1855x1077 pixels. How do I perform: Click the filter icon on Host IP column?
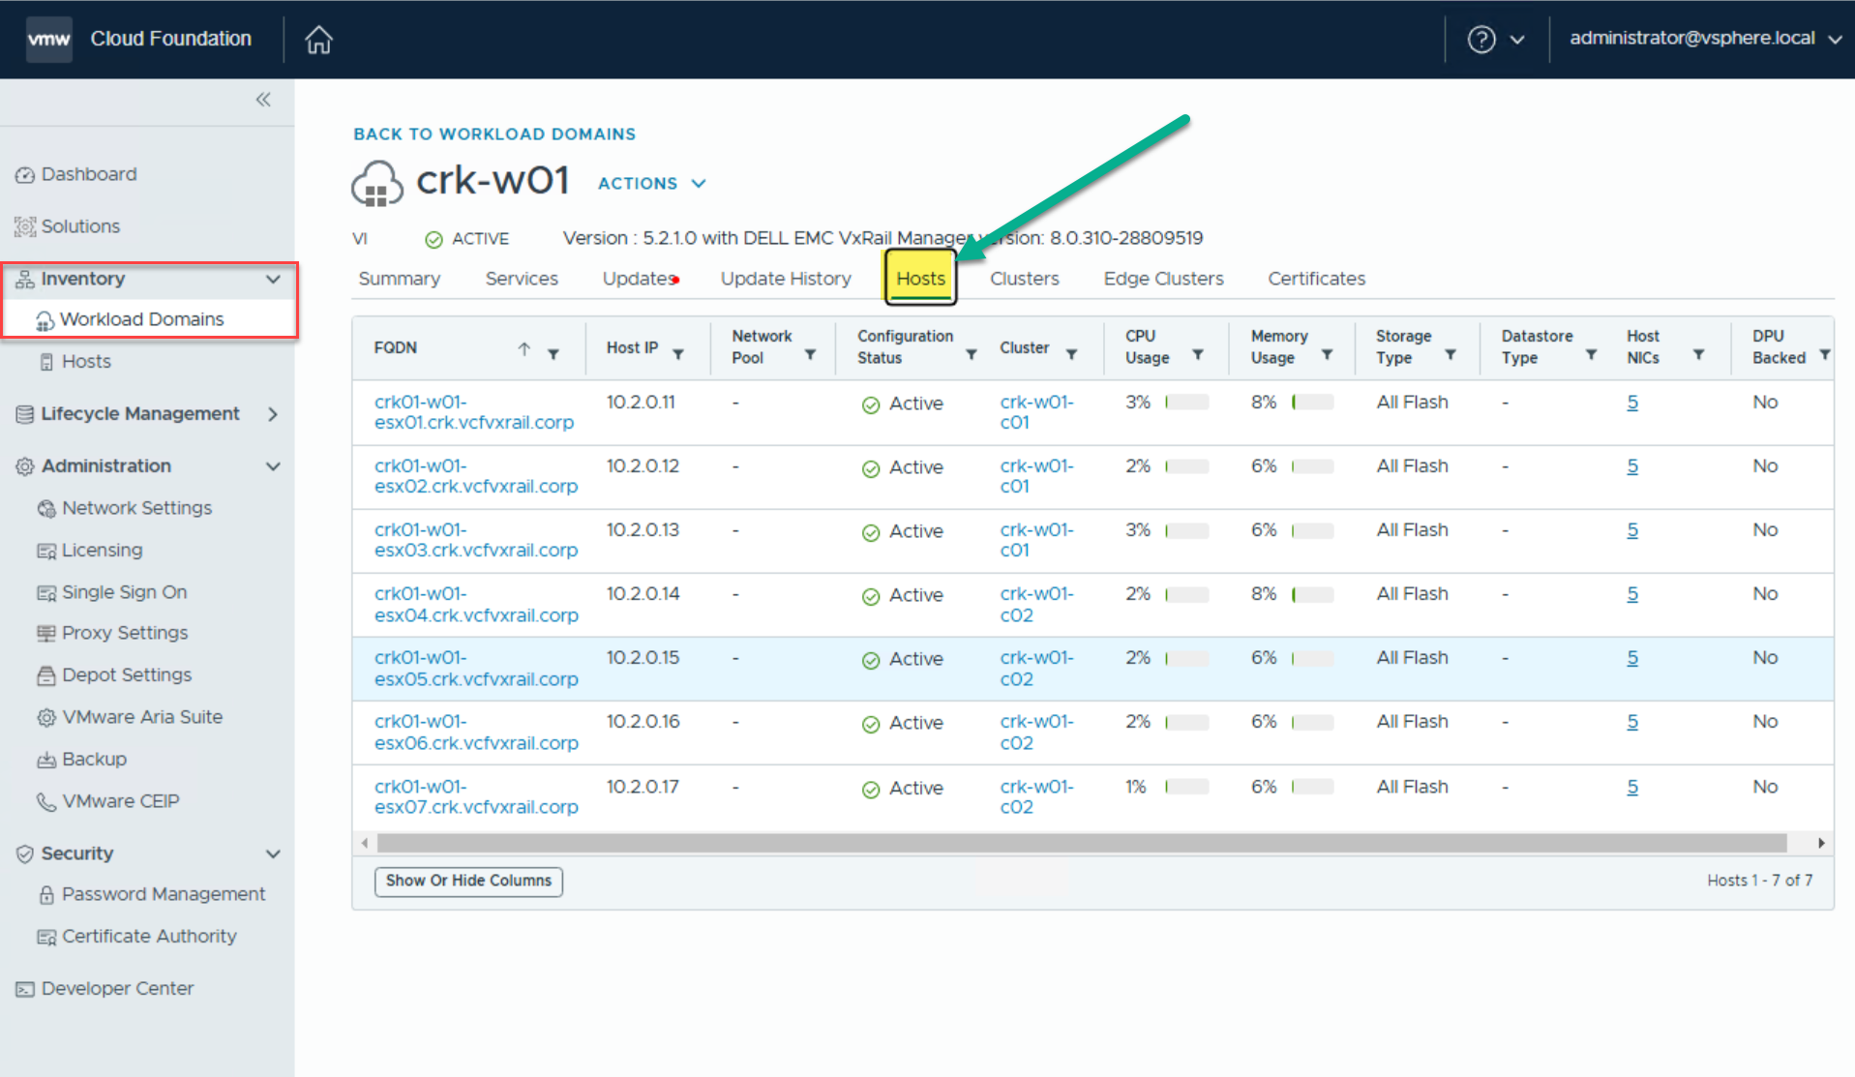pos(678,354)
